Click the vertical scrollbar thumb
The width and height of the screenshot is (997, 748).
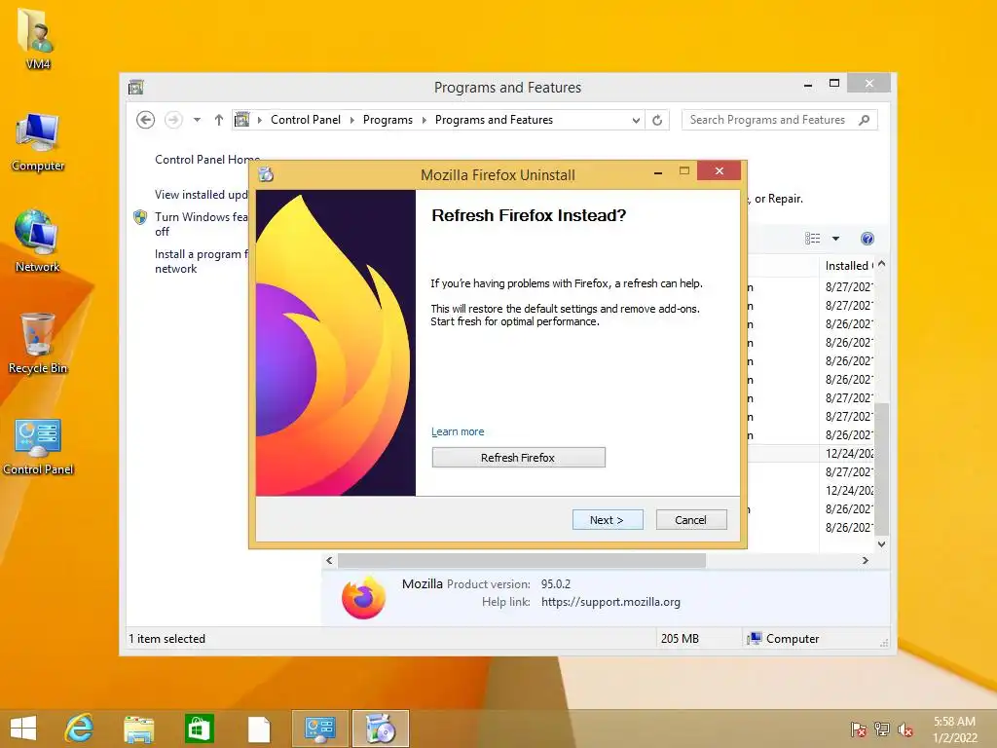click(881, 468)
